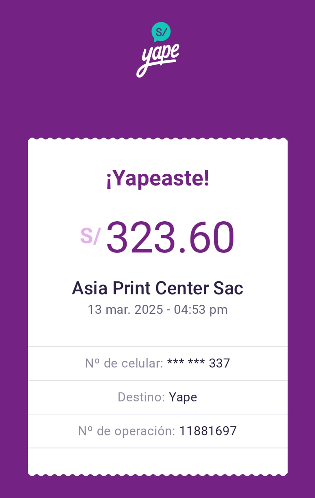The width and height of the screenshot is (315, 498).
Task: Select operation number 11881697
Action: [208, 431]
